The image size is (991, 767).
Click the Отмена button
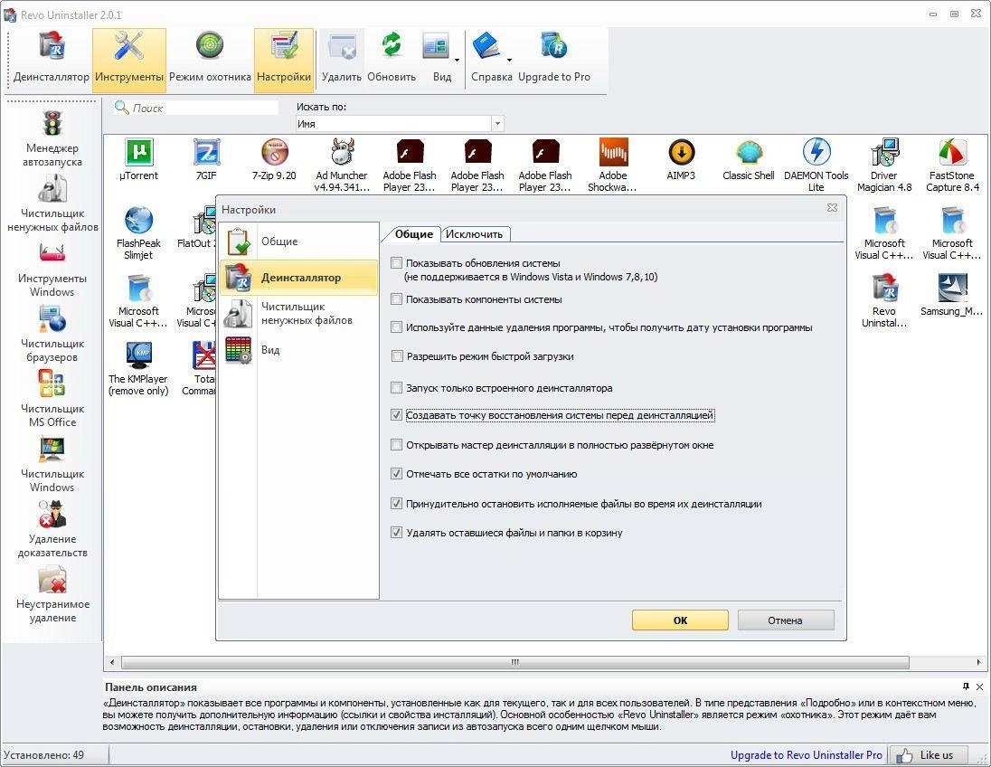coord(786,620)
